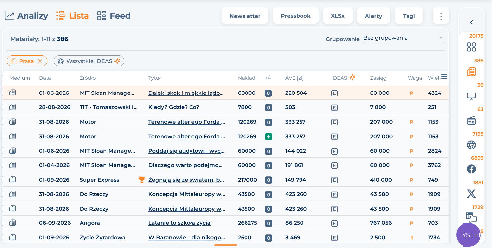Viewport: 492px width, 248px height.
Task: Open article 'Kiedy? Gdzie? Co?'
Action: coord(174,107)
